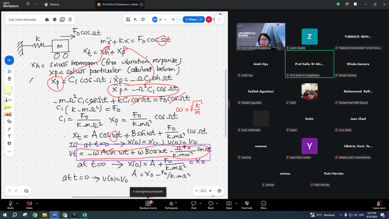Open whiteboard help icon
The width and height of the screenshot is (389, 219).
pos(219,190)
